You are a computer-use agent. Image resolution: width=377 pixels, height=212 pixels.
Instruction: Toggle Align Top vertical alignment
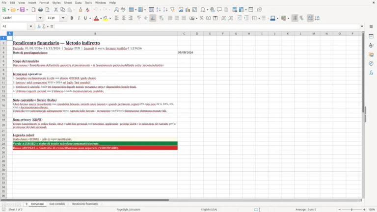[139, 18]
